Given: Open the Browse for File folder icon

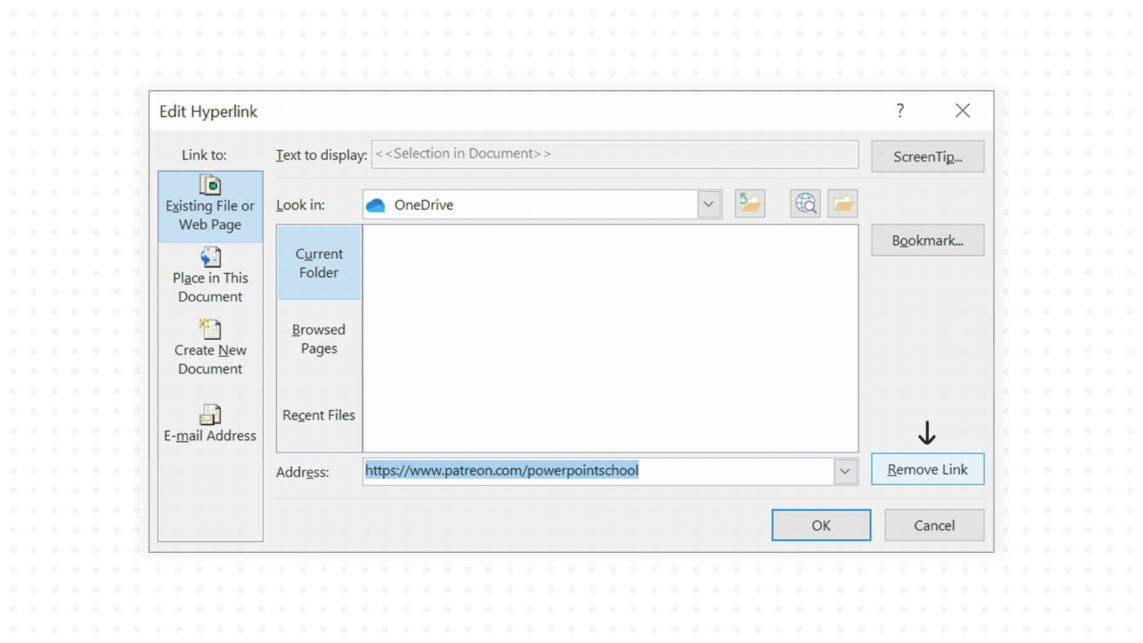Looking at the screenshot, I should tap(842, 203).
